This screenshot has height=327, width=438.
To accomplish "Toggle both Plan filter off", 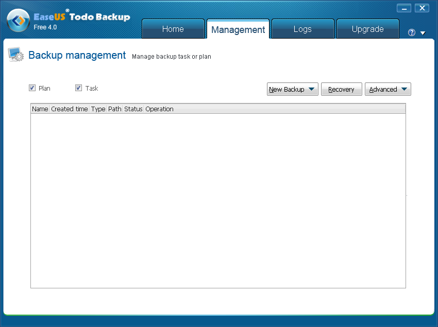I will point(32,88).
